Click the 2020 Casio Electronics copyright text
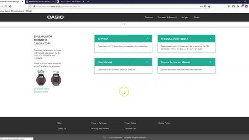The width and height of the screenshot is (249, 140). pos(124,137)
